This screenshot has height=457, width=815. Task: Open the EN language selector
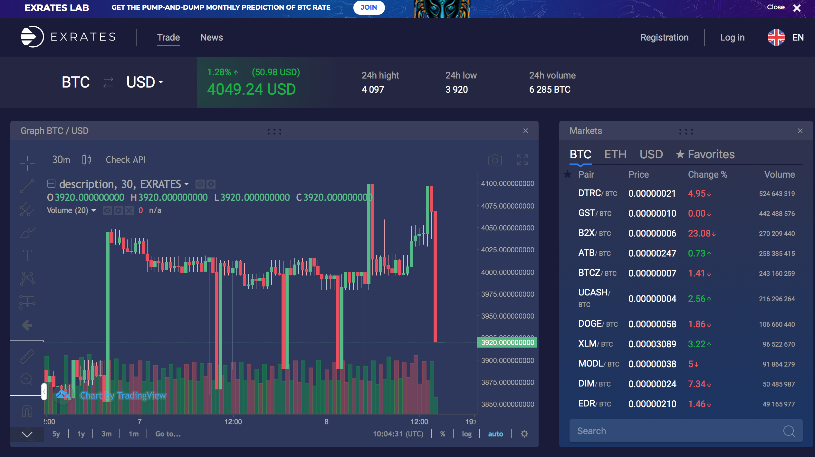pos(798,37)
